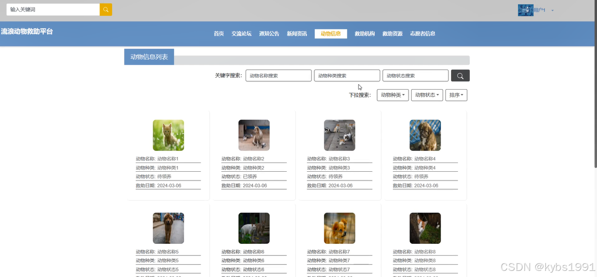Screen dimensions: 597x277
Task: Expand the 动物状态 dropdown
Action: (x=427, y=95)
